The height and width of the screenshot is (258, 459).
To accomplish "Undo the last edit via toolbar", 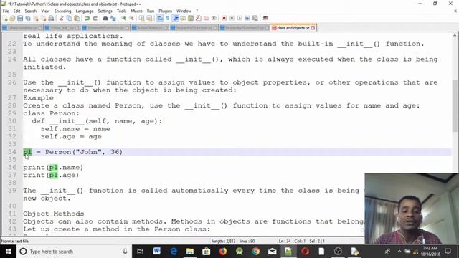I will point(87,19).
